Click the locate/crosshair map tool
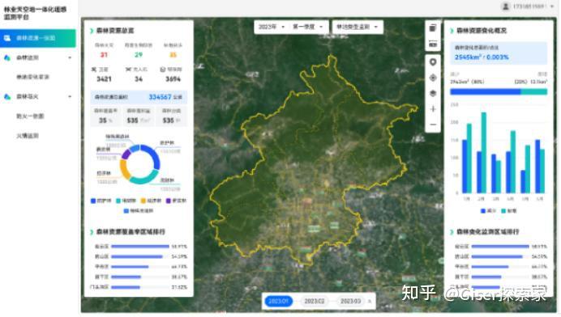Image resolution: width=561 pixels, height=317 pixels. pos(433,78)
